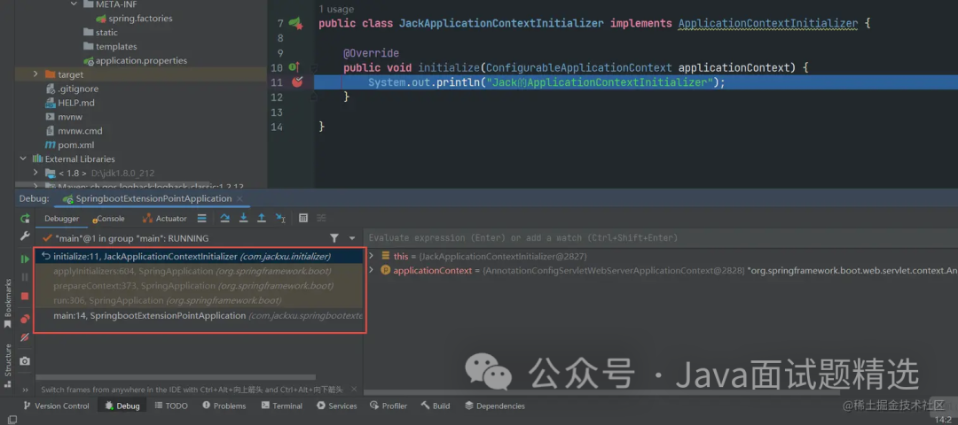Open spring.factories in the project tree
Image resolution: width=958 pixels, height=425 pixels.
pyautogui.click(x=135, y=19)
